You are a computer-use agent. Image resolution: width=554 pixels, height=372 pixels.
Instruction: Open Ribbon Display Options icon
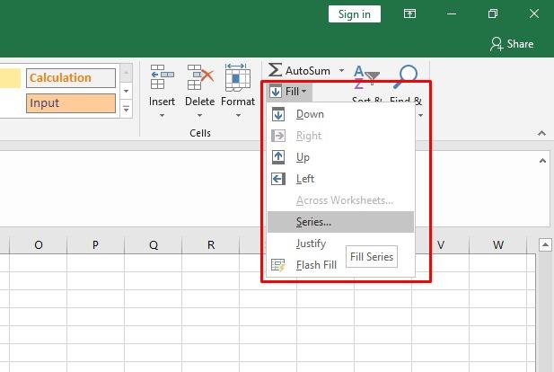tap(409, 14)
